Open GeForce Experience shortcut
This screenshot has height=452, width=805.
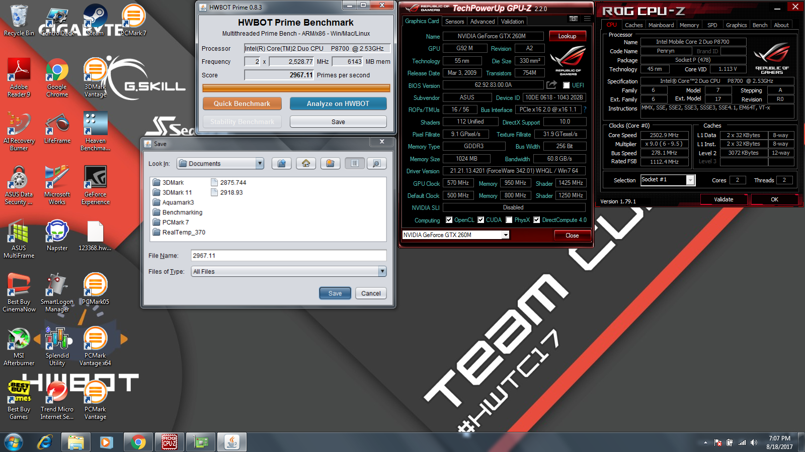[x=95, y=185]
